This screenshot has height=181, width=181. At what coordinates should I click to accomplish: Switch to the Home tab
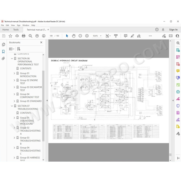(x=5, y=29)
